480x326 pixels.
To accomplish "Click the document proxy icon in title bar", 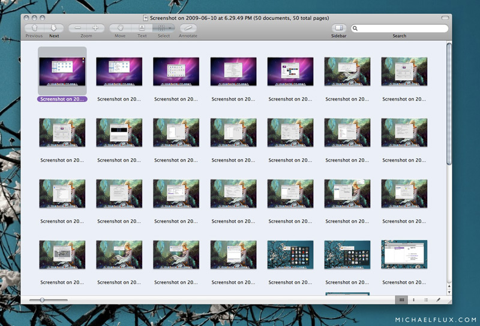I will [146, 18].
